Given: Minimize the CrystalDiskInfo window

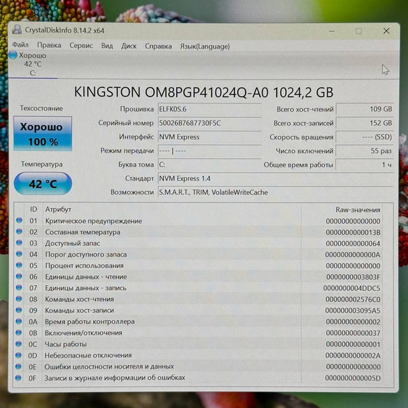Looking at the screenshot, I should point(332,31).
